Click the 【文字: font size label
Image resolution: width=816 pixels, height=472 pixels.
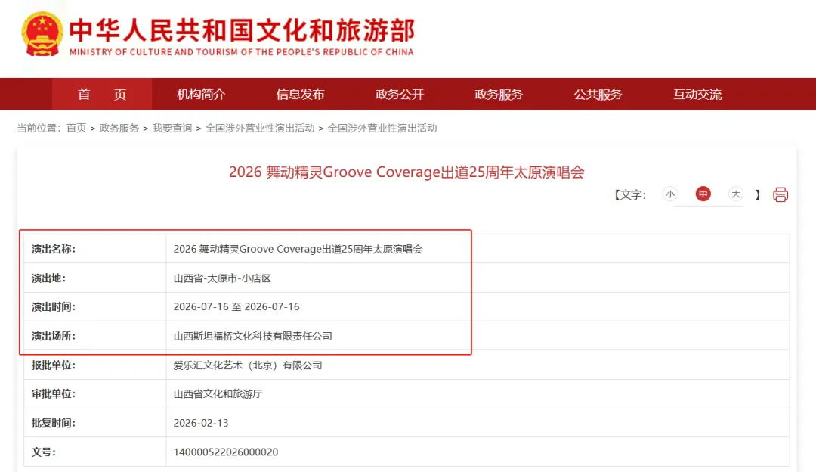[629, 195]
